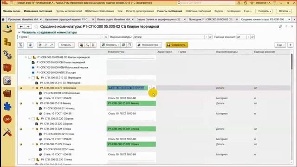297x167 pixels.
Task: Open Единица хранения dropdown arrow
Action: click(x=248, y=37)
